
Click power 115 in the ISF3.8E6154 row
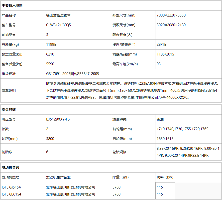pyautogui.click(x=160, y=194)
